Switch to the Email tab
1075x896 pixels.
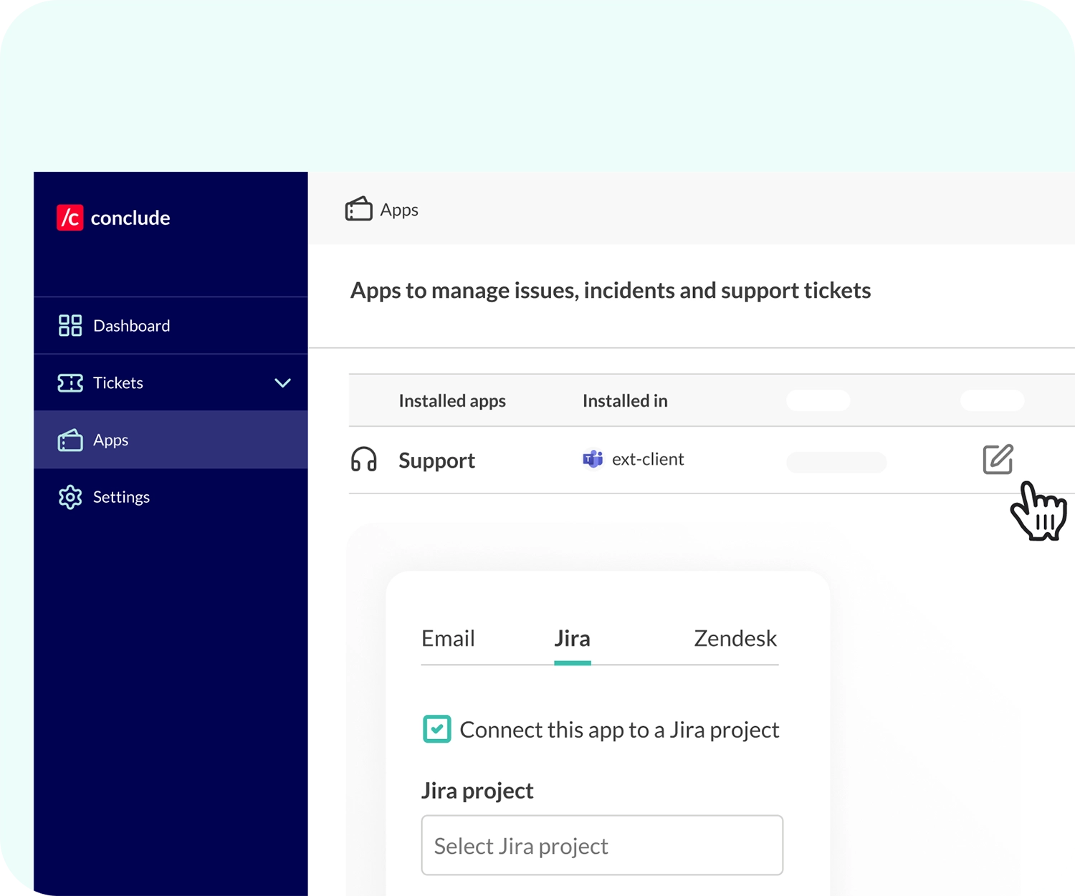(448, 638)
